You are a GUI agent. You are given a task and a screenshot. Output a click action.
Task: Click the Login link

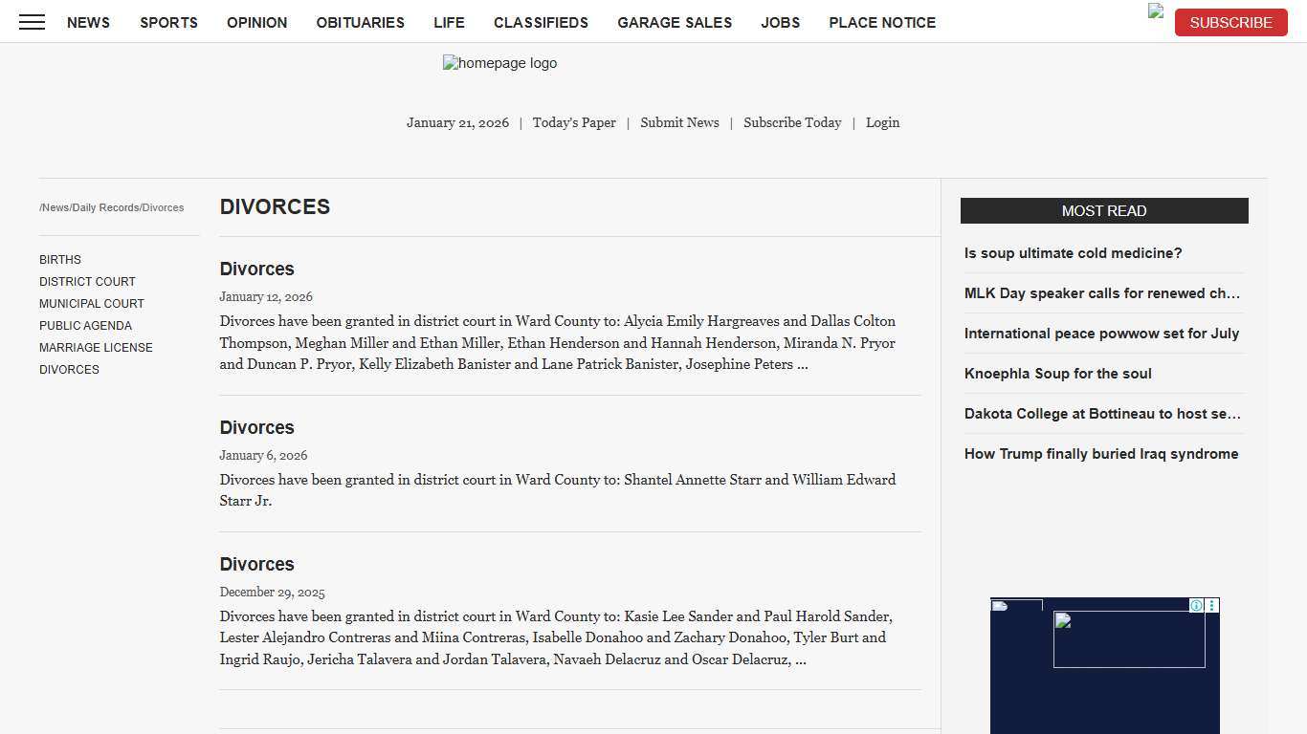882,122
